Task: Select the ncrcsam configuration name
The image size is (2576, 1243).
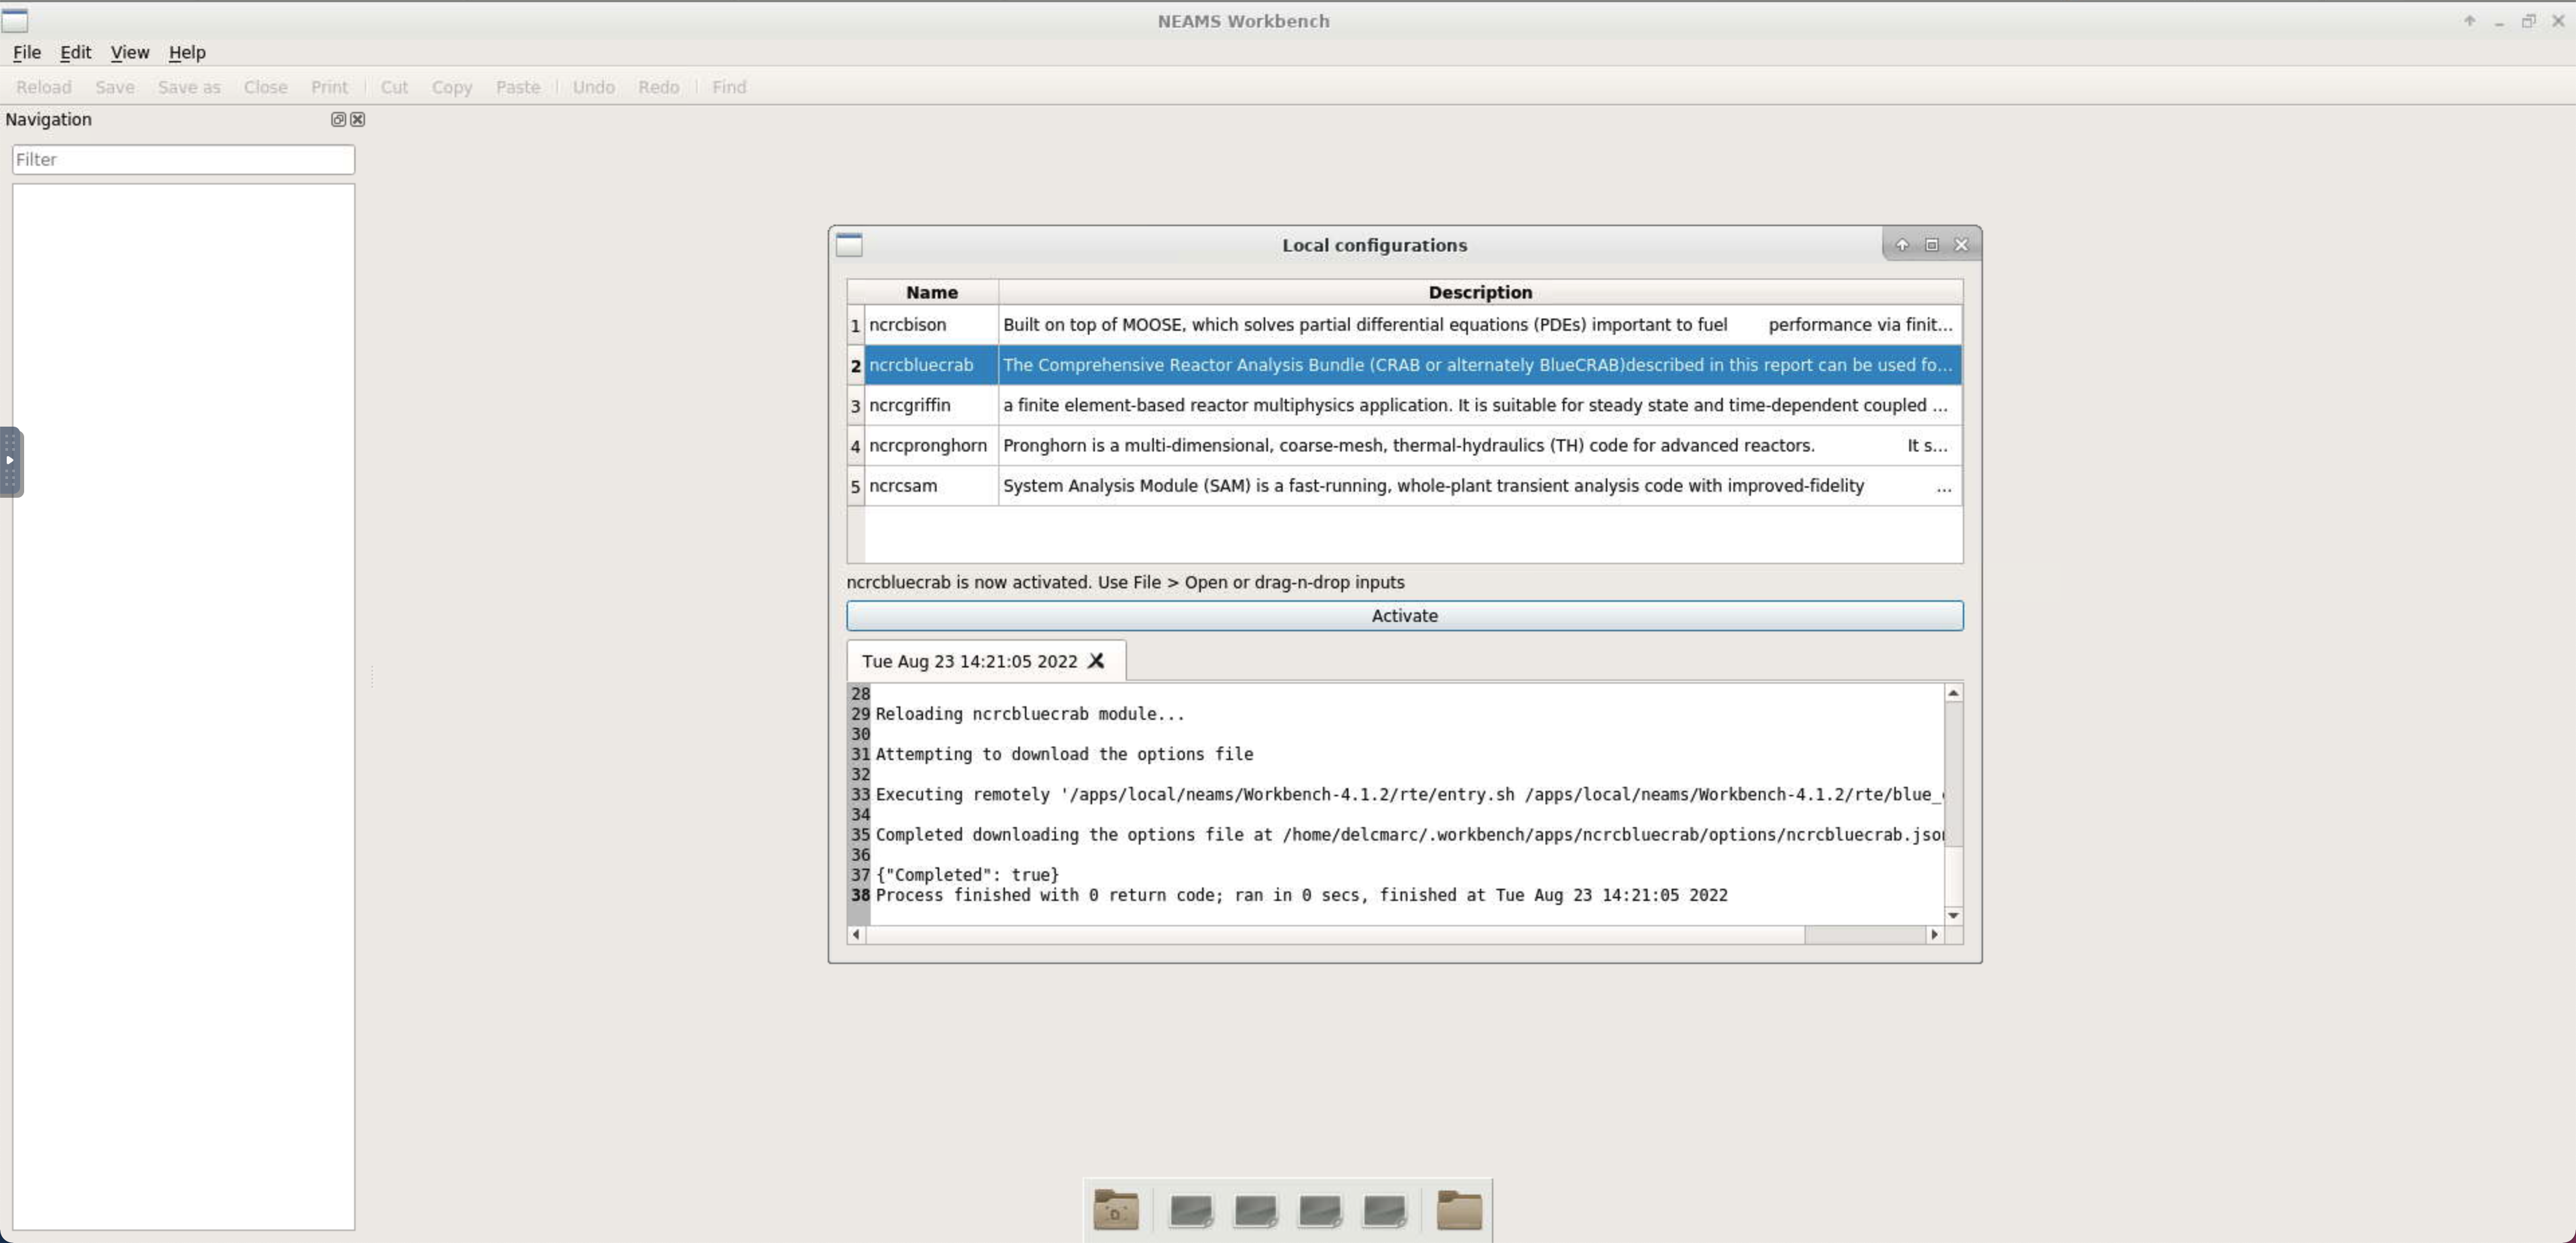Action: [x=931, y=485]
